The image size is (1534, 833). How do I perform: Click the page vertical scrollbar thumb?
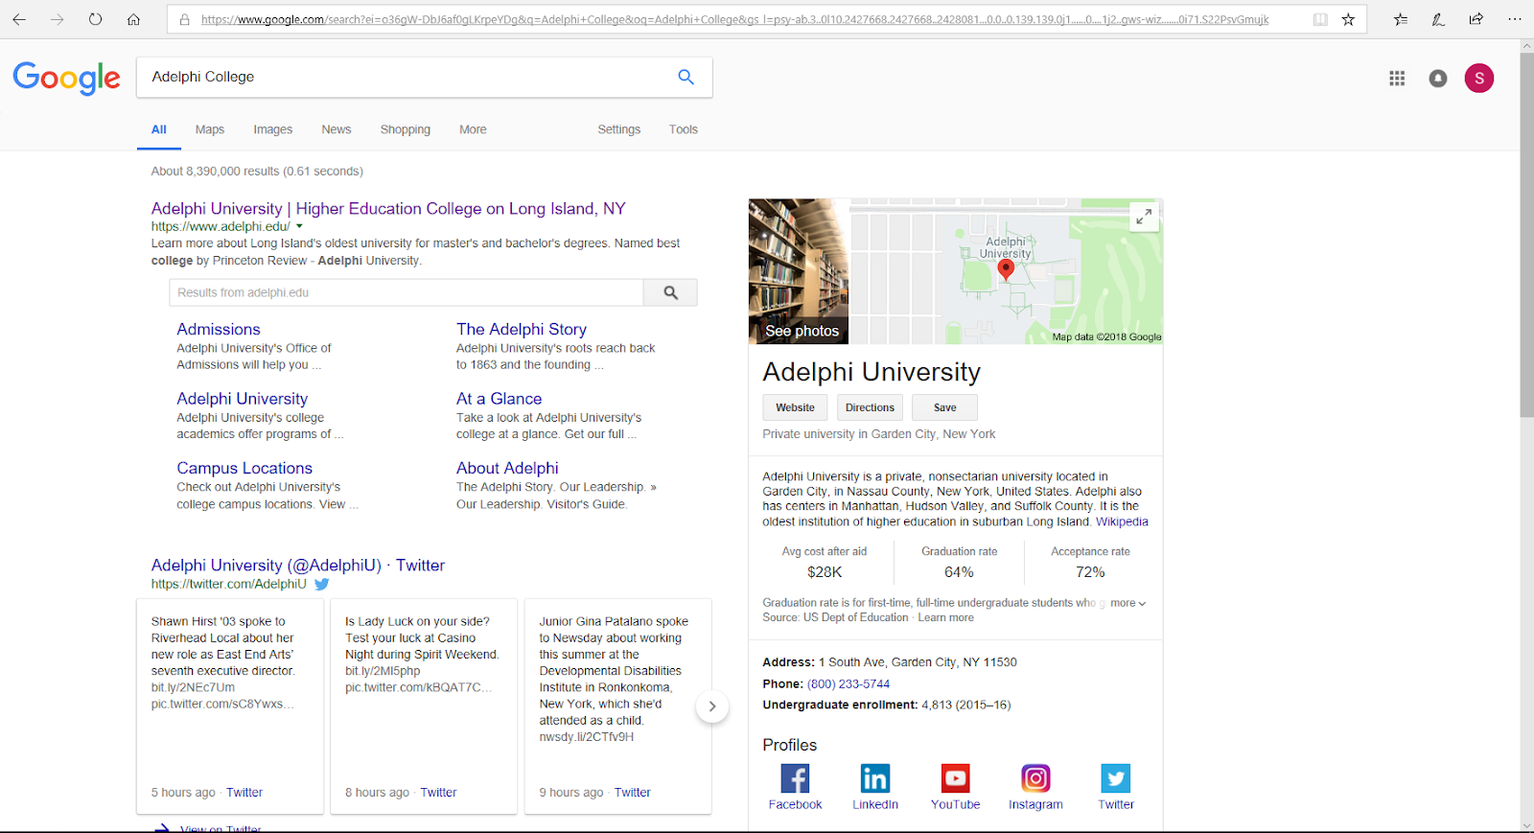coord(1526,235)
